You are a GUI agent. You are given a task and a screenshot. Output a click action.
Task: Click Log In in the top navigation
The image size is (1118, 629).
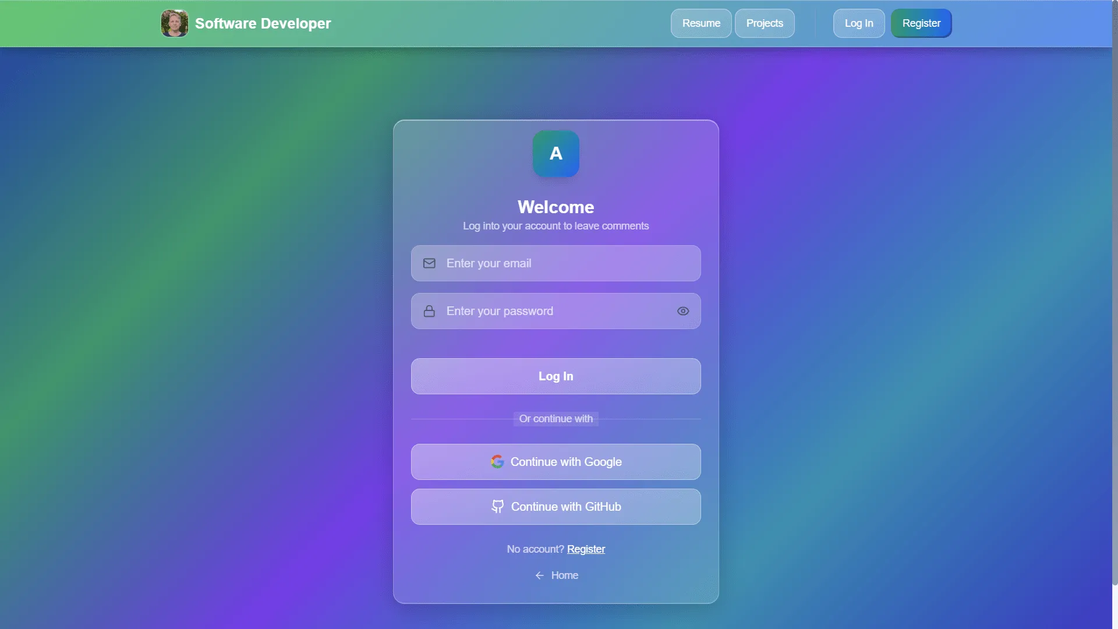click(858, 23)
